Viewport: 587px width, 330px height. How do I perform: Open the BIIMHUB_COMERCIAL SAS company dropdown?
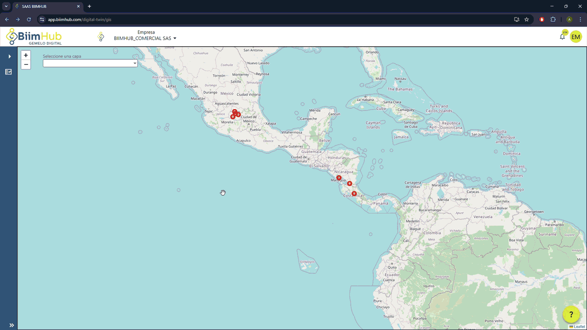click(x=145, y=38)
